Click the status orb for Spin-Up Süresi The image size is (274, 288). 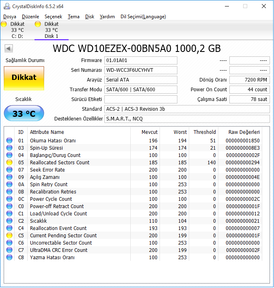coord(9,148)
